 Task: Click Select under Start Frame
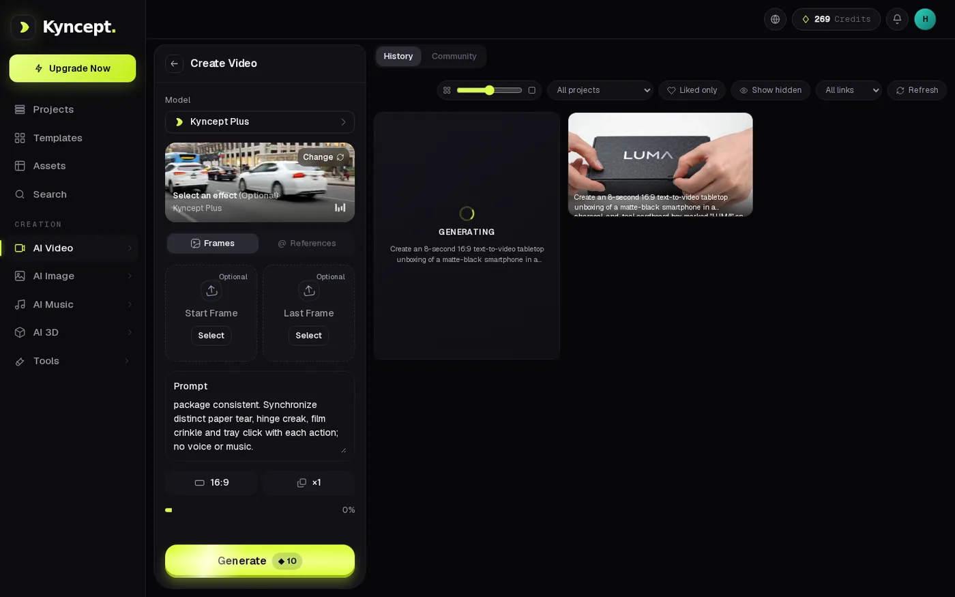[211, 336]
